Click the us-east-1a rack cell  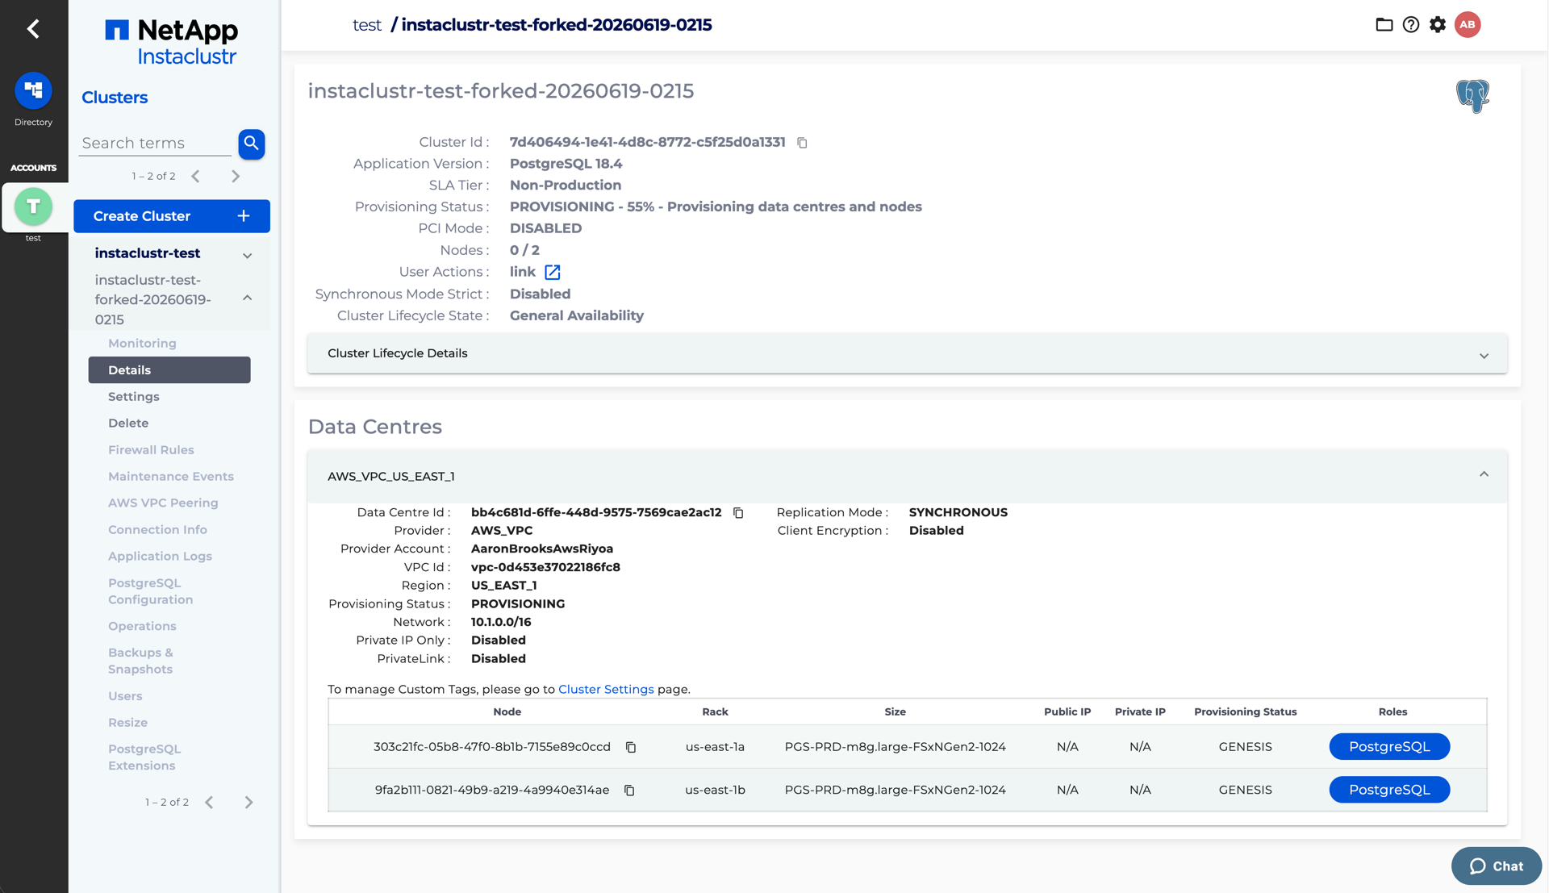tap(715, 747)
